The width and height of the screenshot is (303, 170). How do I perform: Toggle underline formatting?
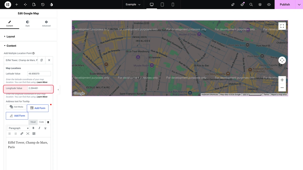pyautogui.click(x=45, y=128)
